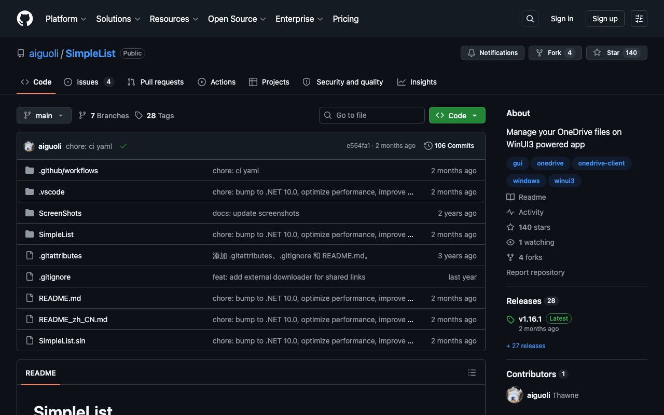View the 28 Tags link
This screenshot has width=664, height=415.
coord(155,115)
